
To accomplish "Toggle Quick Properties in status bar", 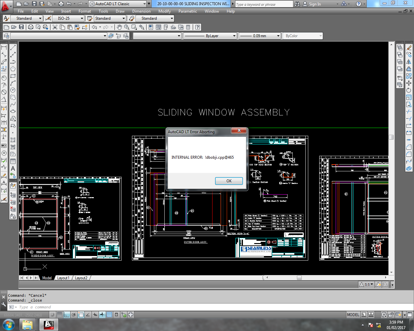I will (116, 315).
